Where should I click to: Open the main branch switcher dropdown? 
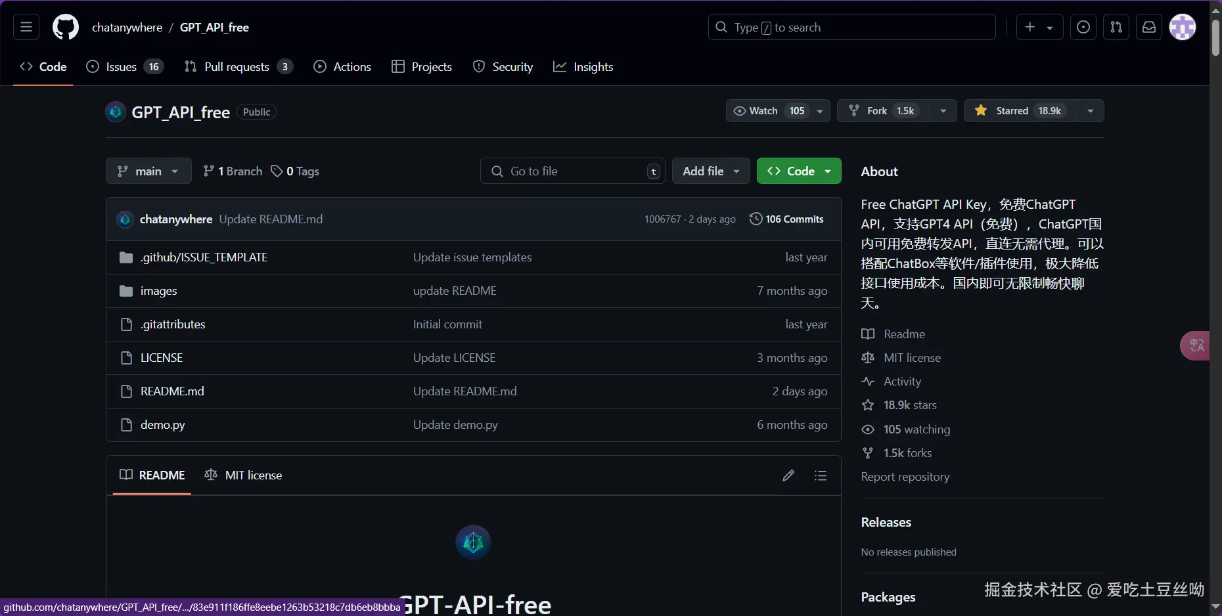tap(148, 171)
